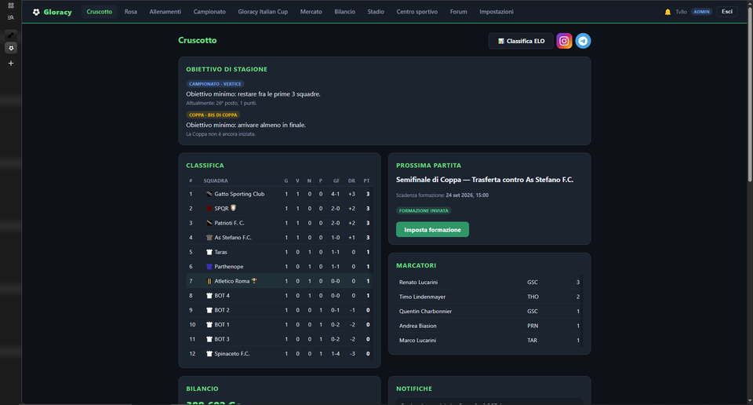Click the Gloracy soccer ball logo
This screenshot has width=753, height=405.
coord(36,12)
